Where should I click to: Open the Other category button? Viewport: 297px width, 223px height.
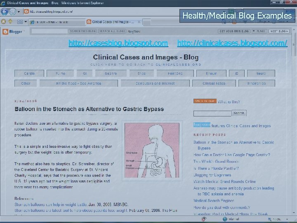26,83
